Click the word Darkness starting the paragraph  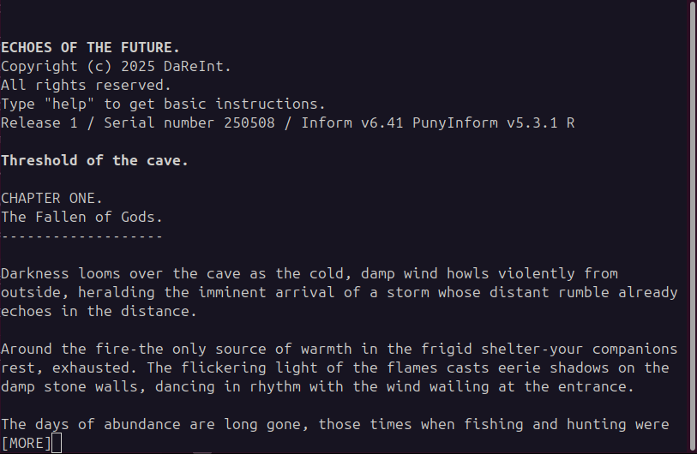point(35,273)
